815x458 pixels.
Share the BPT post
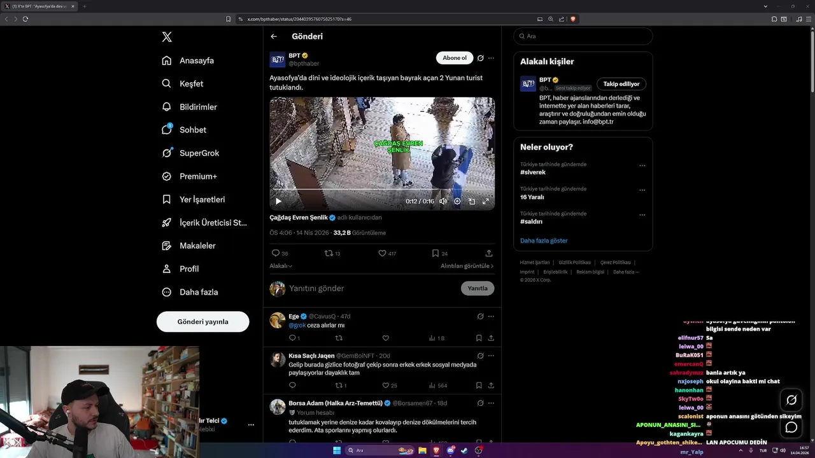tap(489, 253)
